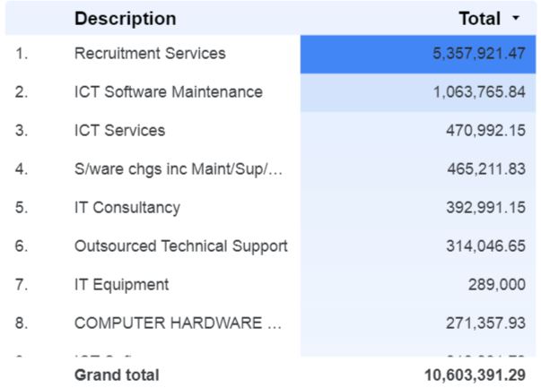Click the 1,063,765.84 total cell
The image size is (541, 388).
(x=478, y=92)
